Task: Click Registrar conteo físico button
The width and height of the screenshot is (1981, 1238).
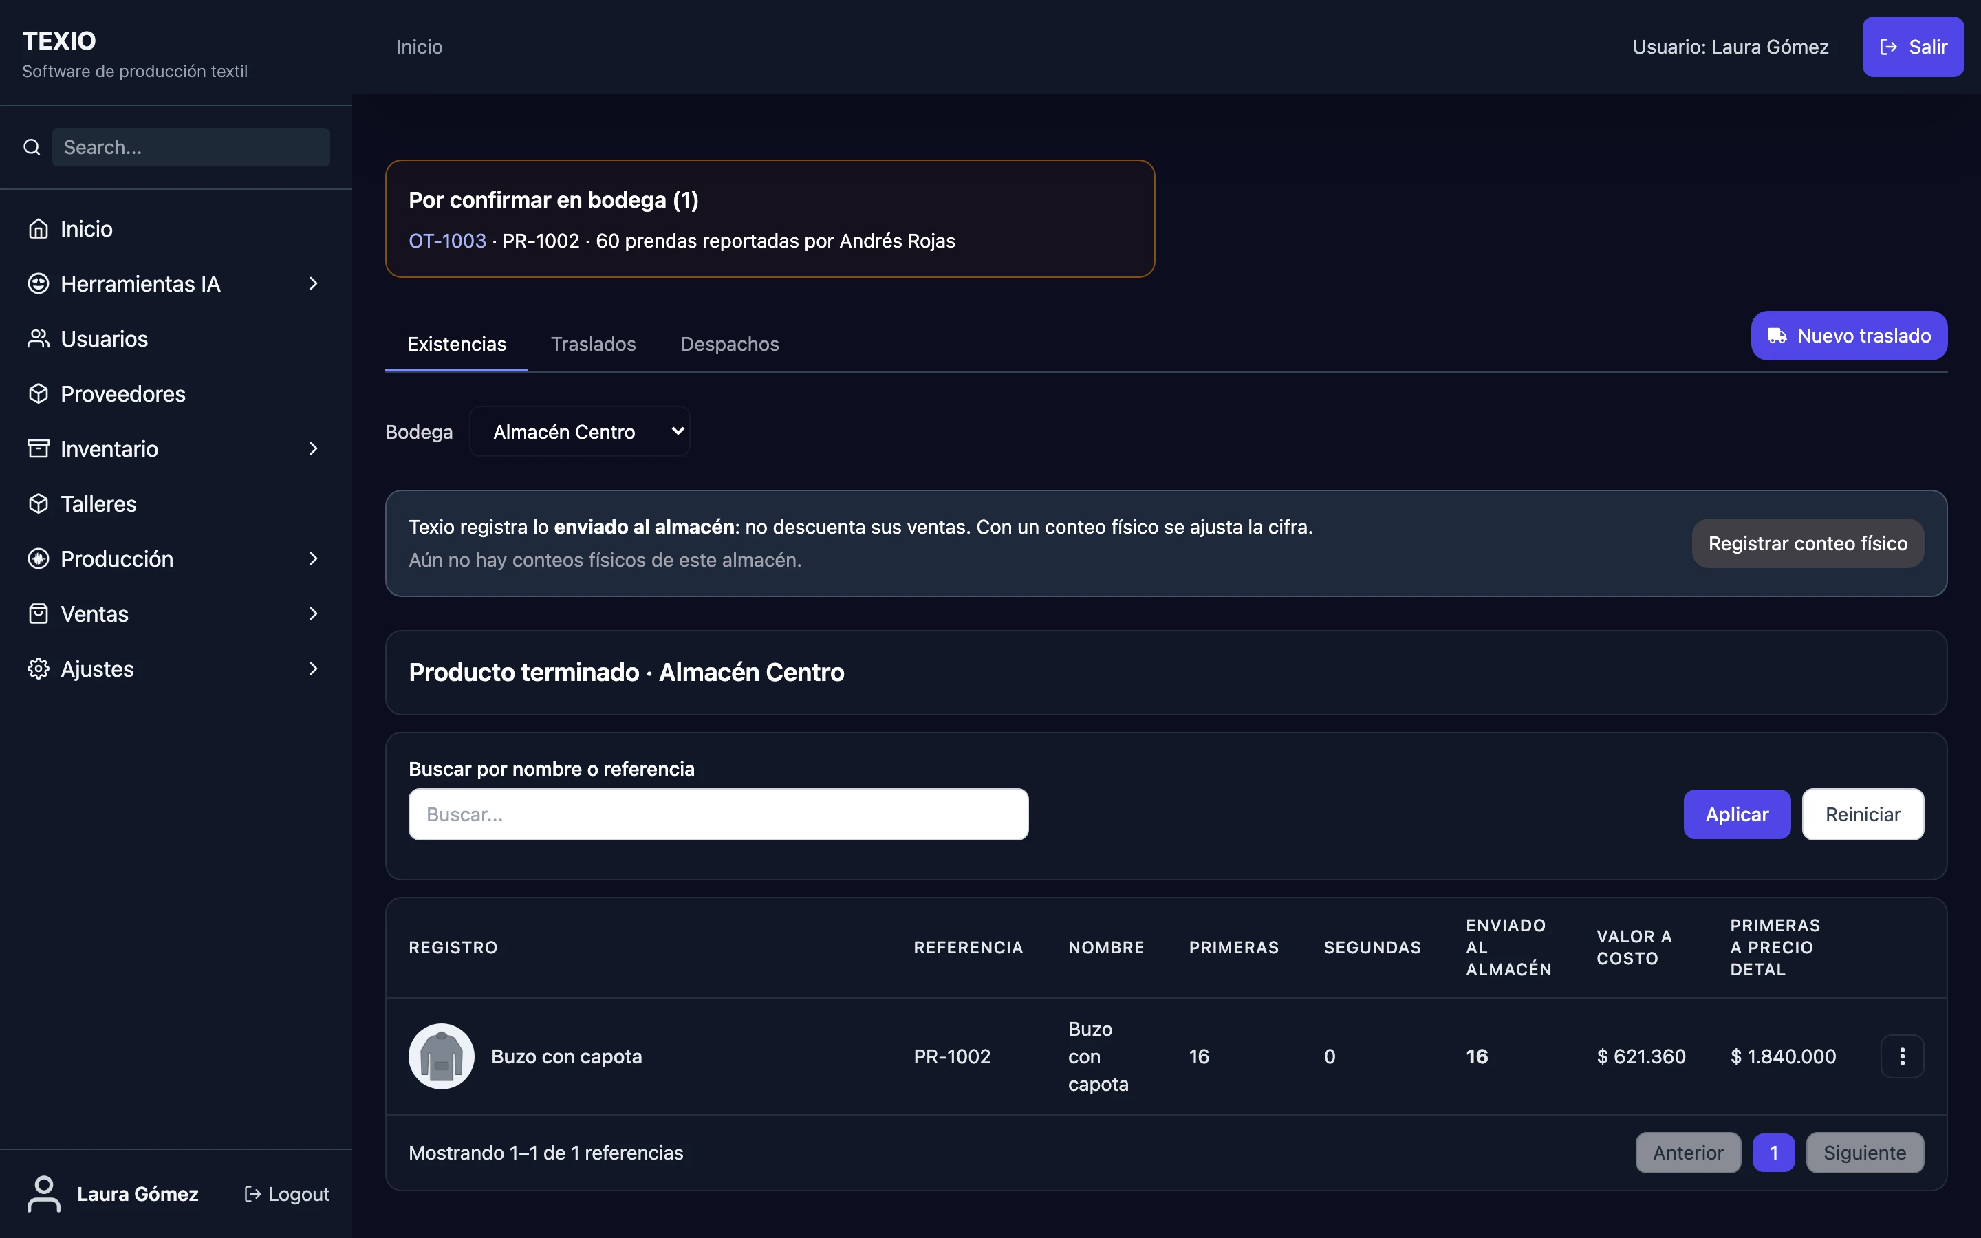Action: 1808,543
